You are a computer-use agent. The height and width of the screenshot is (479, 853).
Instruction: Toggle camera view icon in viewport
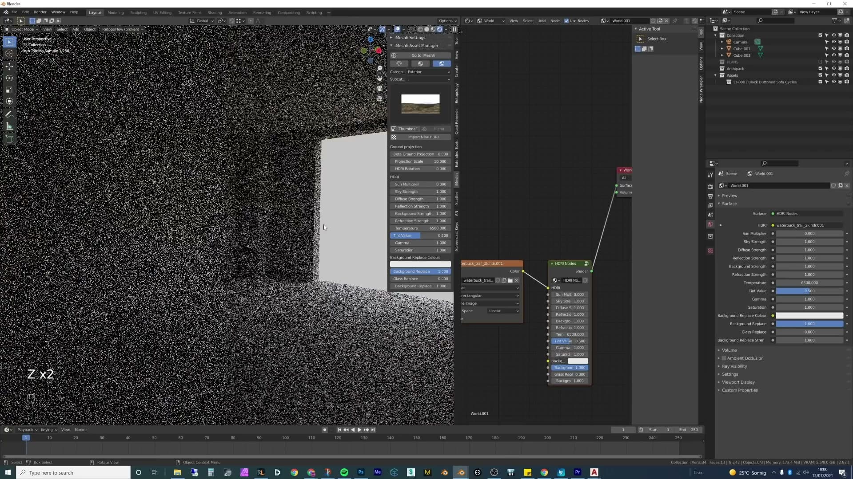(379, 88)
